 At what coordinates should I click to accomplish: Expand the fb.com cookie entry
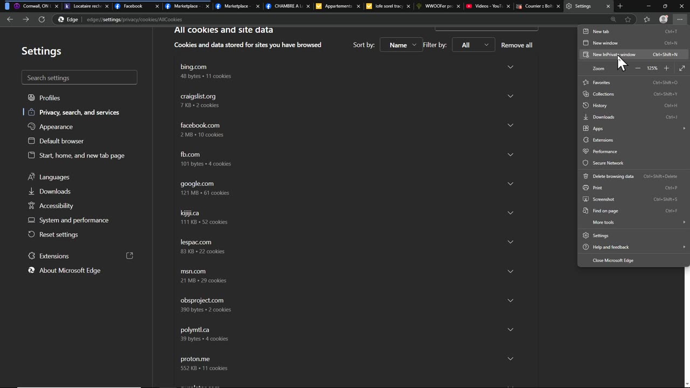coord(510,155)
